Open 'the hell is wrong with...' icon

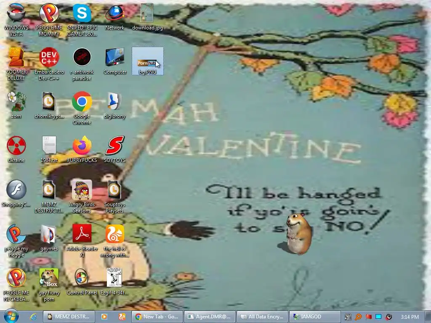(114, 241)
